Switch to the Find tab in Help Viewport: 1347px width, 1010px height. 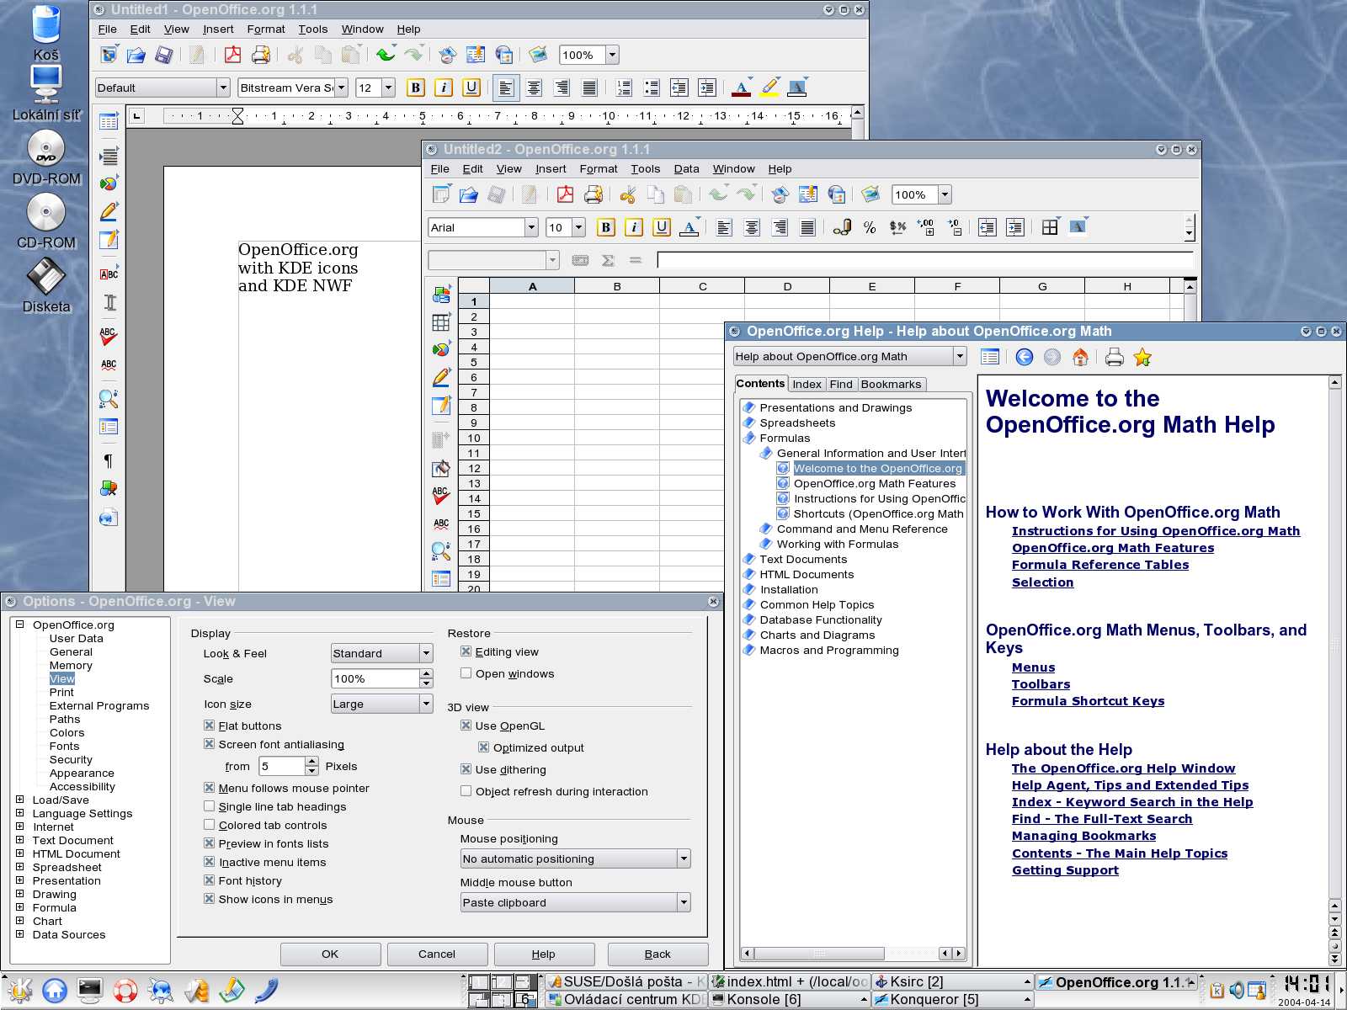pos(841,384)
